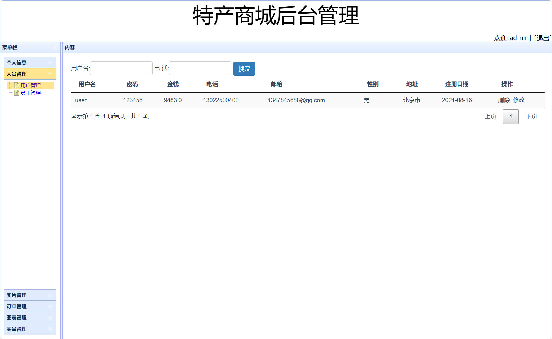Log out via the [退出] link
Screen dimensions: 552x339
click(543, 38)
